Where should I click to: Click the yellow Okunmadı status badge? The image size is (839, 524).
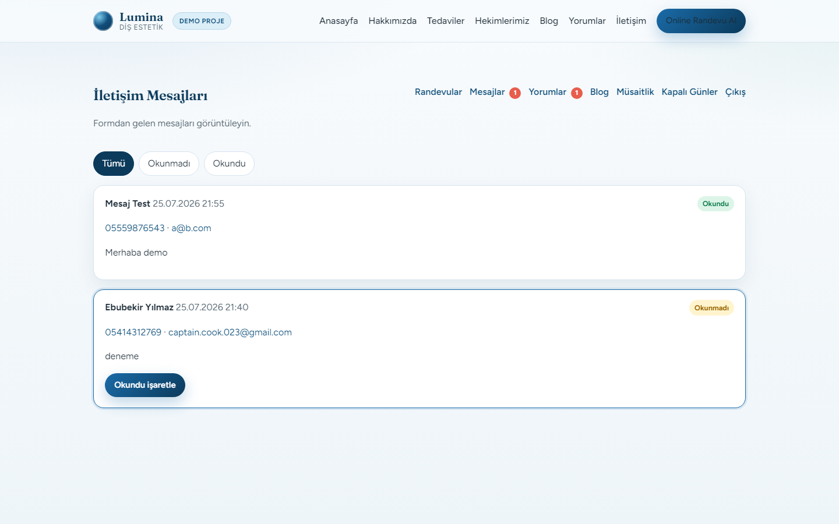coord(711,308)
